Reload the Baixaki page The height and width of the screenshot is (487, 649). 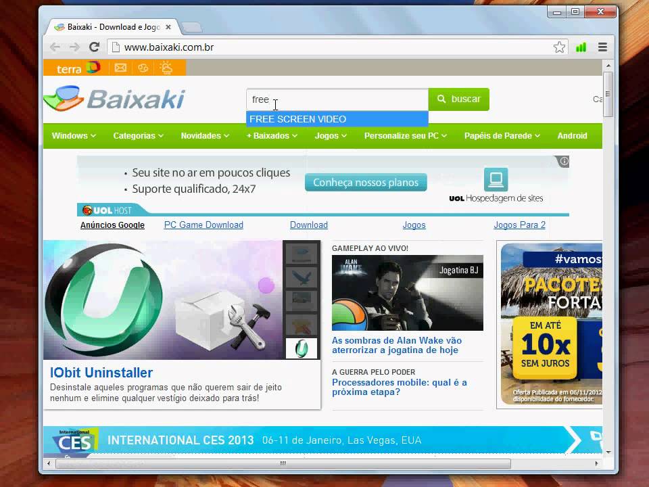click(95, 47)
